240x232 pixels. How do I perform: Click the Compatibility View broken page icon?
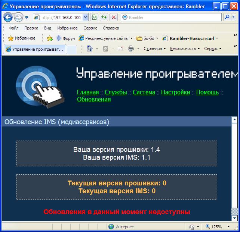click(x=94, y=18)
